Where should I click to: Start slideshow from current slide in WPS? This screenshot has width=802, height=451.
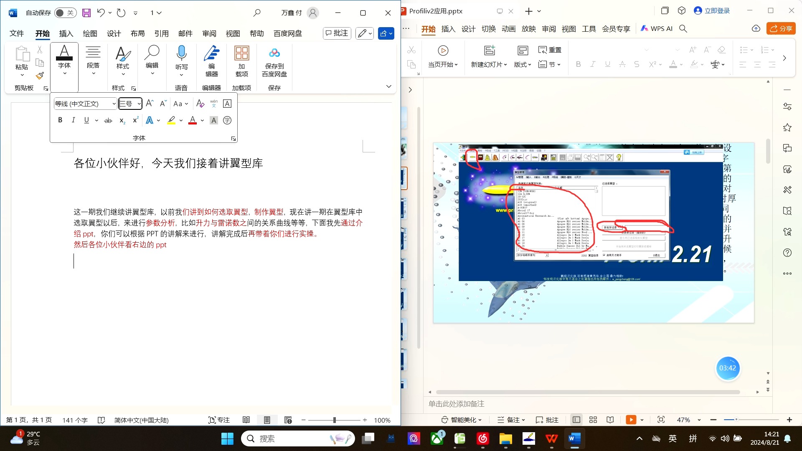(443, 51)
